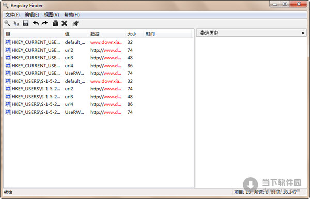Screen dimensions: 310x199
Task: Click registry icon of HKEY_CURRENT_USE UseRW row
Action: 8,73
